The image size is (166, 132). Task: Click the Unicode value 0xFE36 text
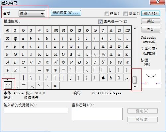pyautogui.click(x=149, y=42)
